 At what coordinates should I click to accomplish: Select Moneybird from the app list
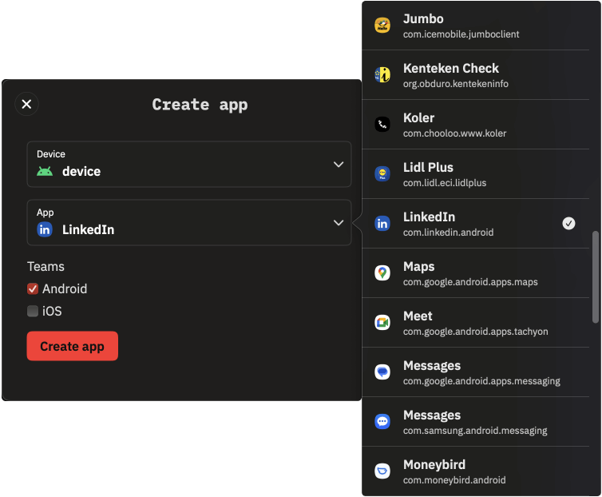pos(475,471)
